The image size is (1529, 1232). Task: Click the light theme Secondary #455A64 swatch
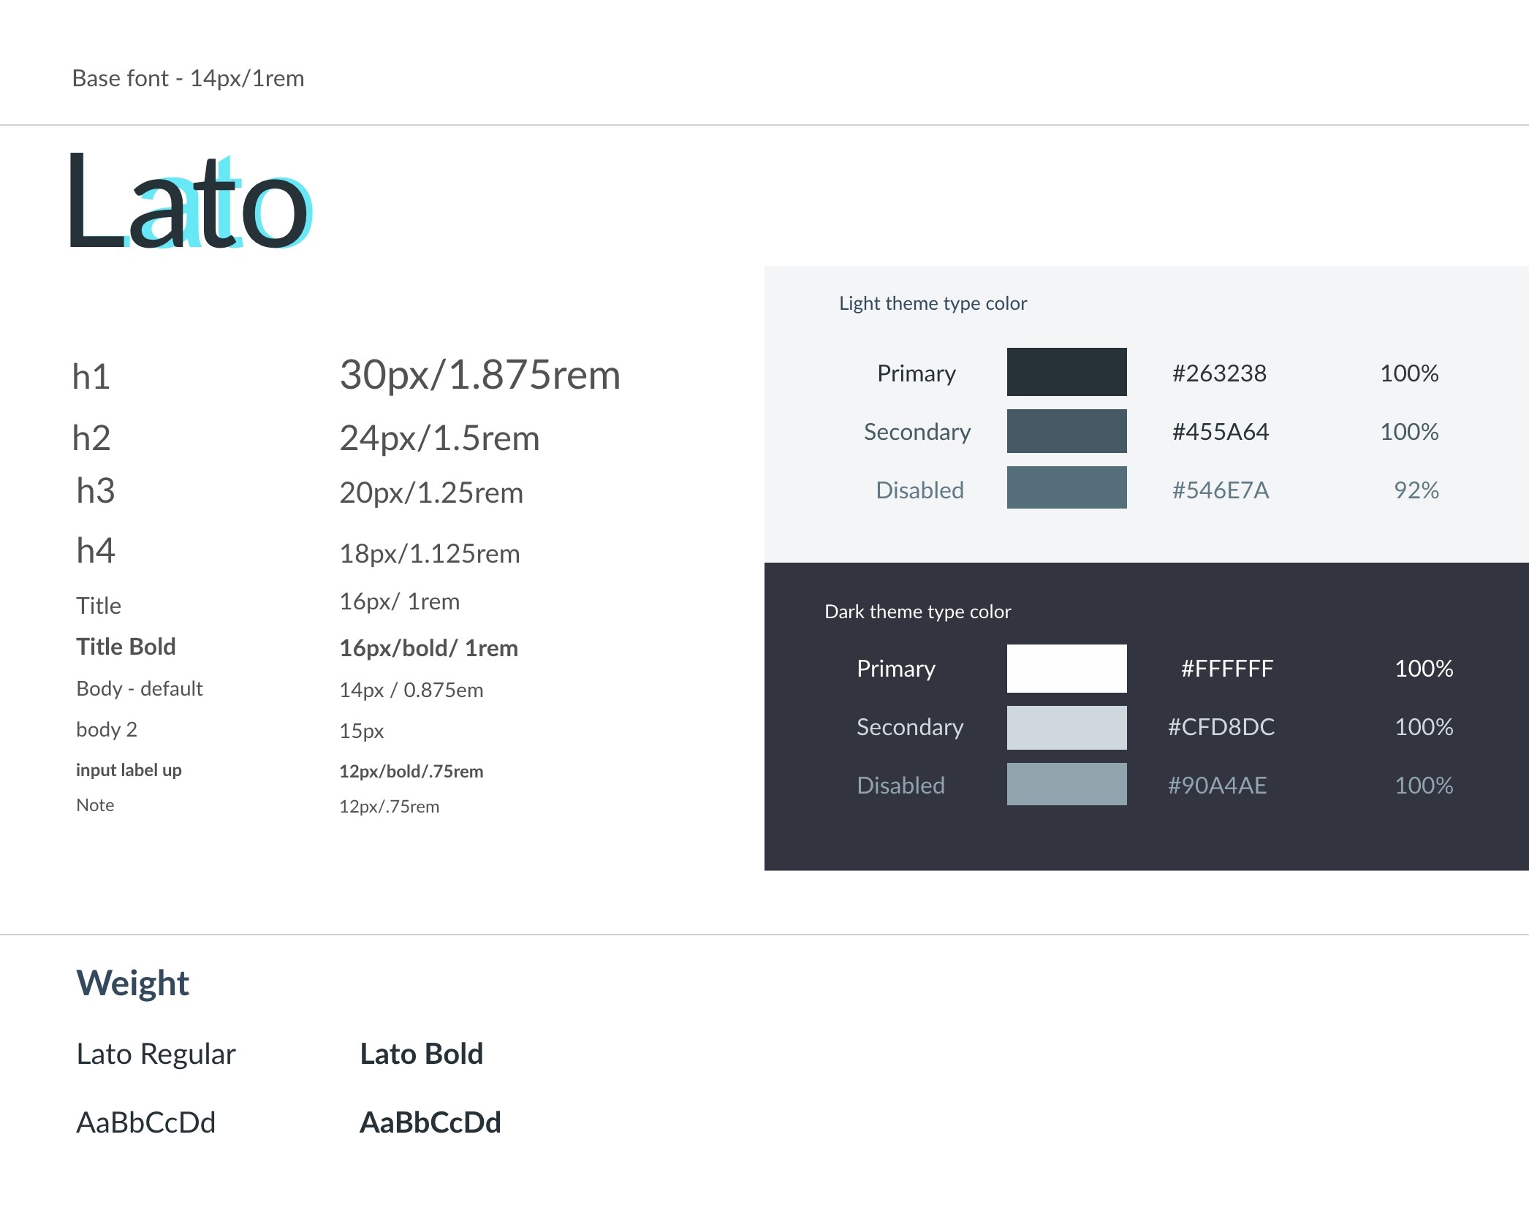(1066, 431)
